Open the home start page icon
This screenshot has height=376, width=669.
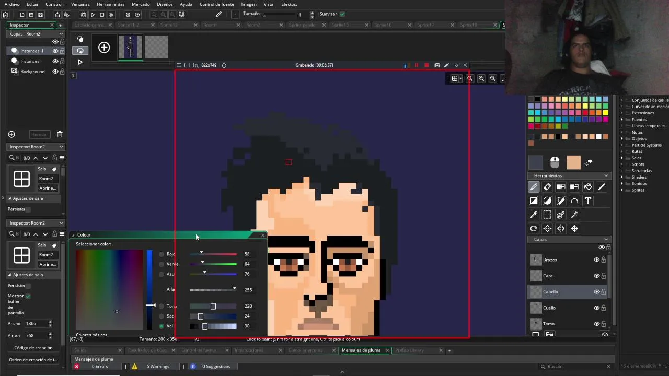click(6, 15)
